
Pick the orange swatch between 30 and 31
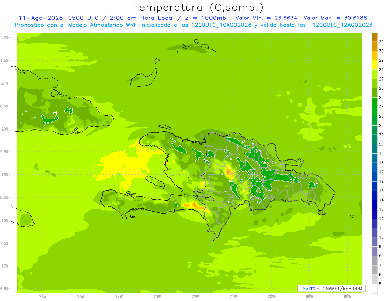pyautogui.click(x=375, y=46)
